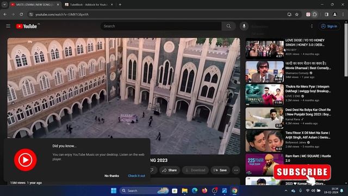Expand the tab search dropdown
The width and height of the screenshot is (348, 196).
click(x=4, y=4)
